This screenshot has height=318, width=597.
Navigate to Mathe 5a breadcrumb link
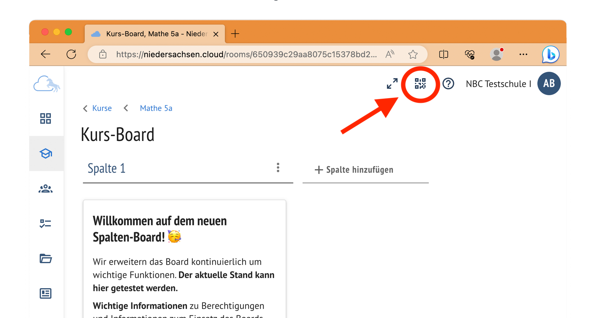click(x=156, y=108)
